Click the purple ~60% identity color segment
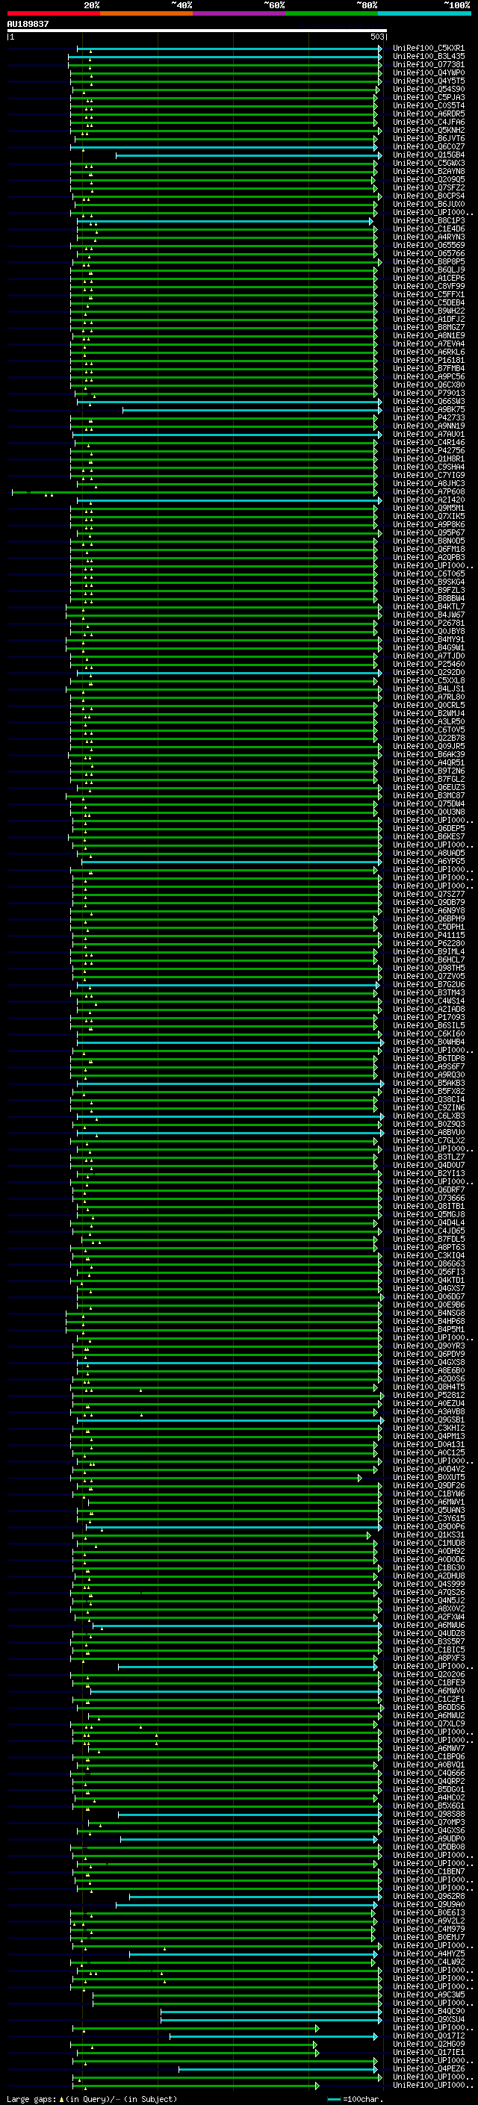 click(x=240, y=13)
